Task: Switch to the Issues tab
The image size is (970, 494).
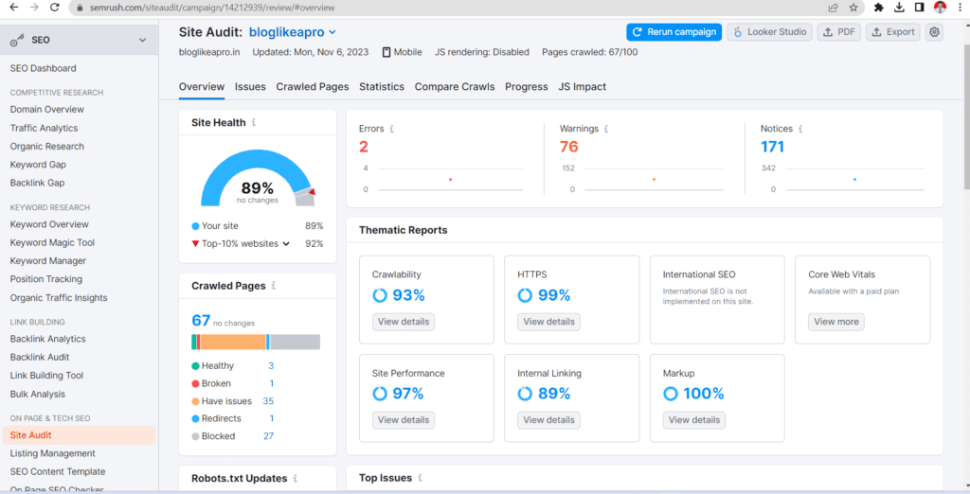Action: pos(250,86)
